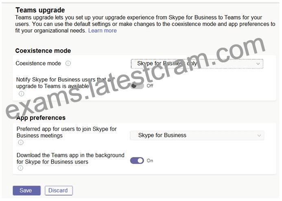Click the info icon beside Coexistence mode label
The height and width of the screenshot is (201, 282).
tap(68, 63)
